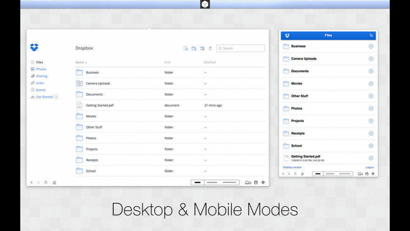Click the home icon in desktop window
Screen dimensions: 410x231
tap(54, 182)
